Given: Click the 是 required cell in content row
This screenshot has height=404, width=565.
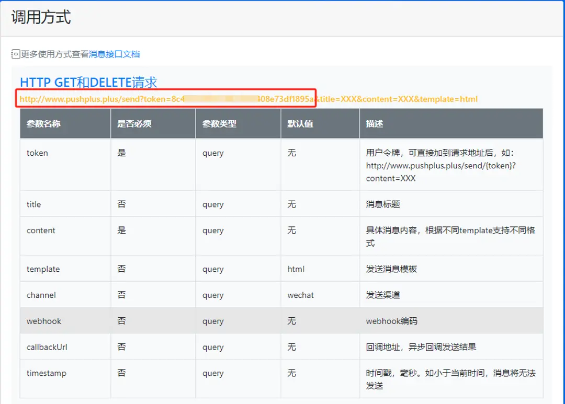Looking at the screenshot, I should coord(153,236).
